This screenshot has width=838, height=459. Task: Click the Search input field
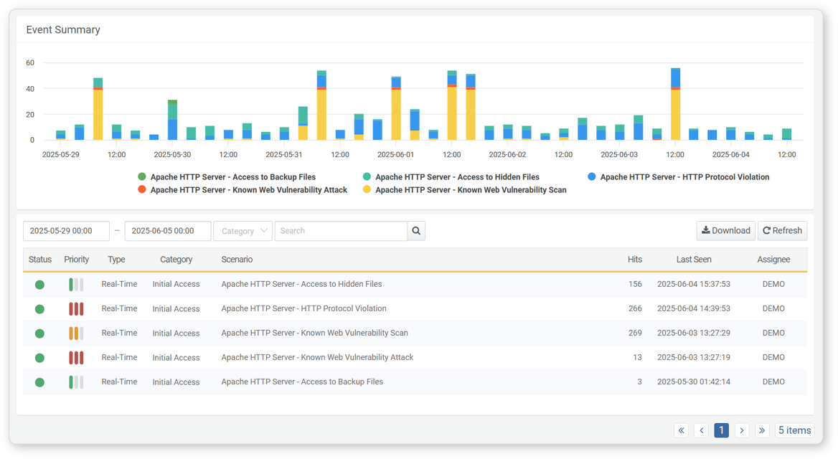coord(341,231)
